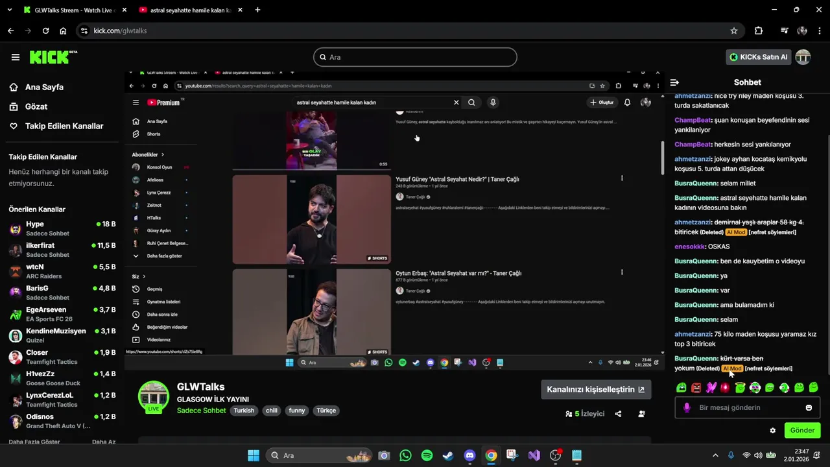Click the Türkçe tag
Screen dimensions: 830x467
point(326,411)
